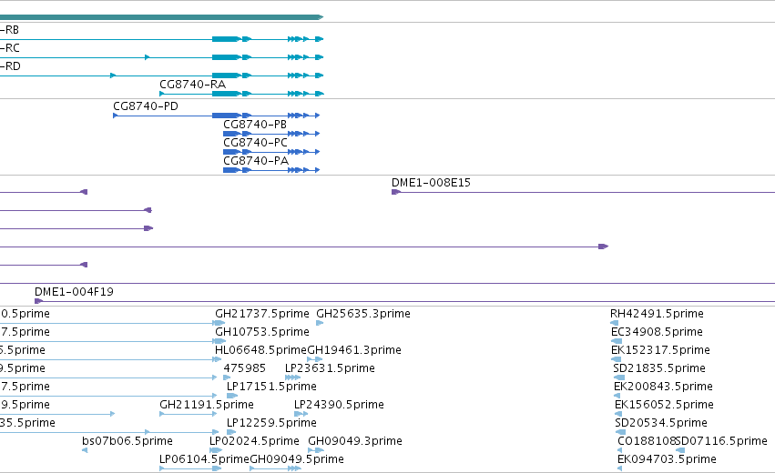This screenshot has width=775, height=473.
Task: Select EST RH42491.5prime
Action: pyautogui.click(x=657, y=314)
